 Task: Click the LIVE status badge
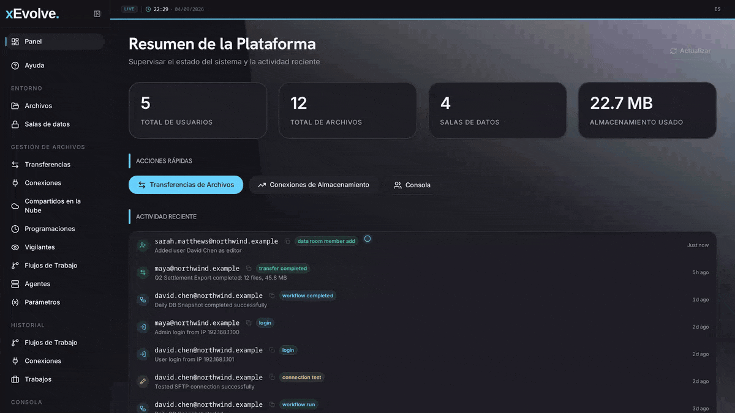[x=129, y=9]
